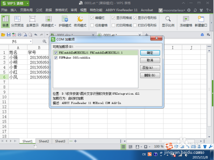
Task: Click 取消 to cancel the dialog
Action: point(150,60)
